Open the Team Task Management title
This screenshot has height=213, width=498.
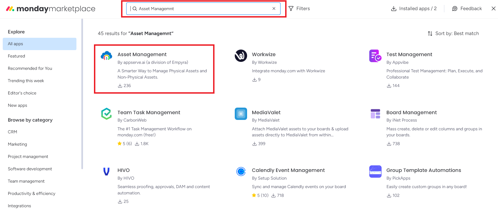(x=149, y=113)
